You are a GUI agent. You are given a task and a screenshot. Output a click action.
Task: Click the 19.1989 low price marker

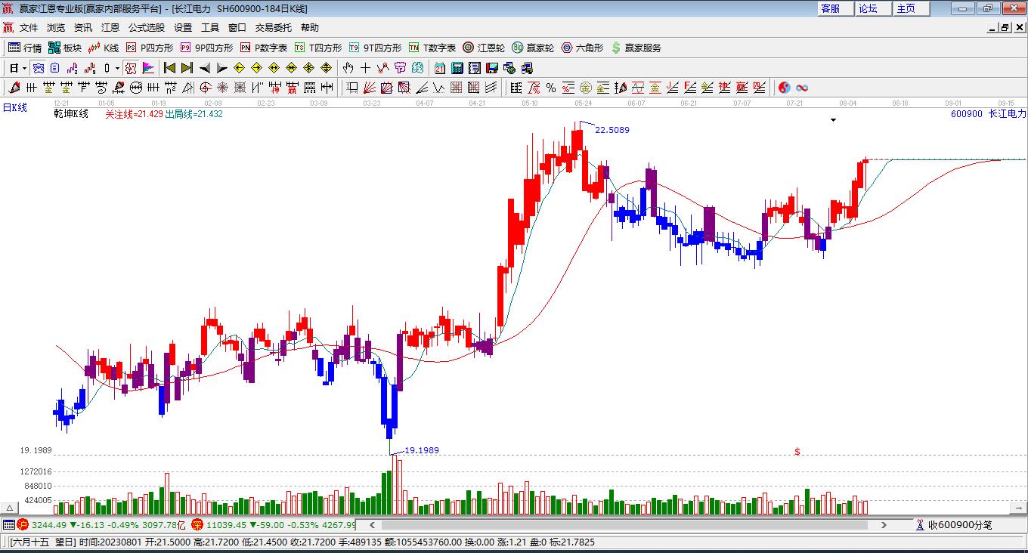tap(422, 450)
